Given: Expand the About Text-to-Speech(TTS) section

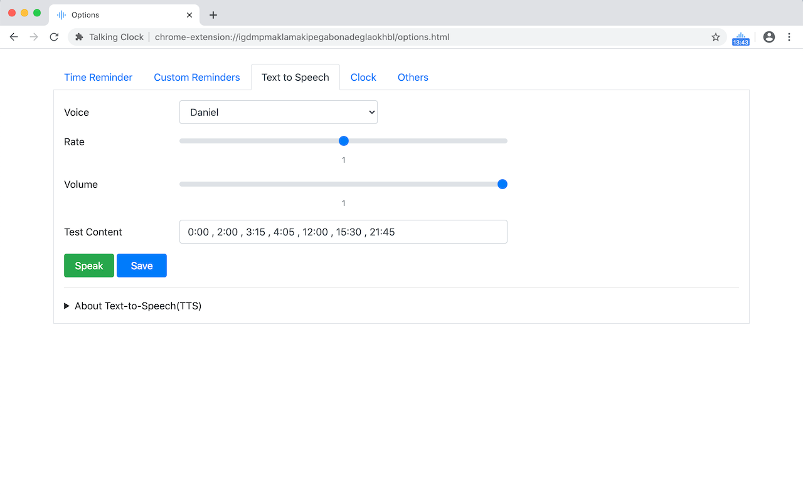Looking at the screenshot, I should pos(132,306).
